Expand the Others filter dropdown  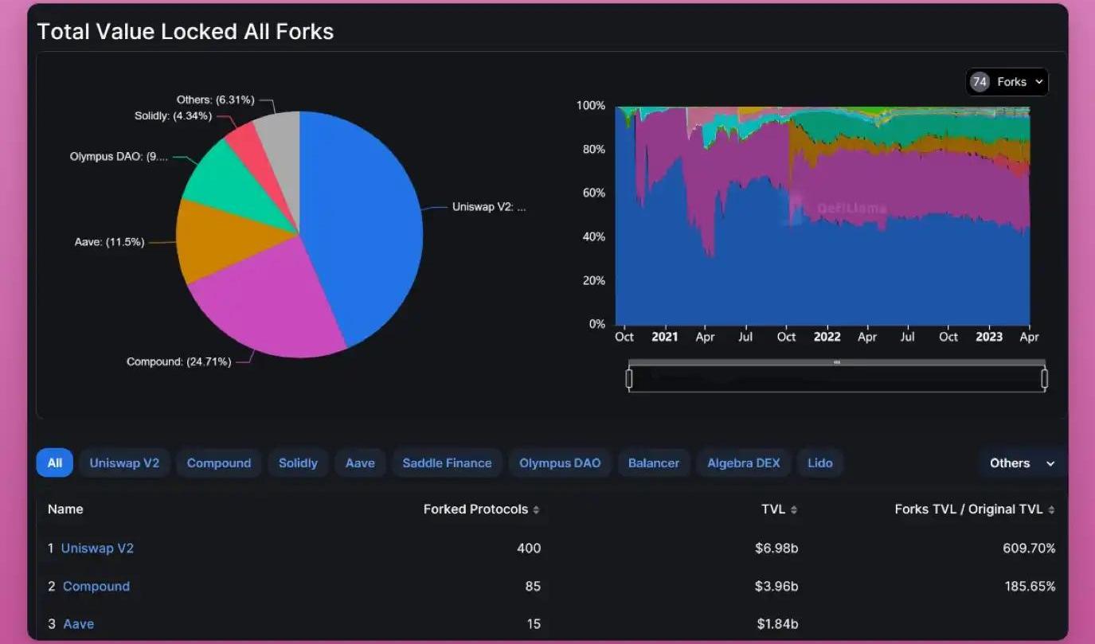pyautogui.click(x=1022, y=463)
